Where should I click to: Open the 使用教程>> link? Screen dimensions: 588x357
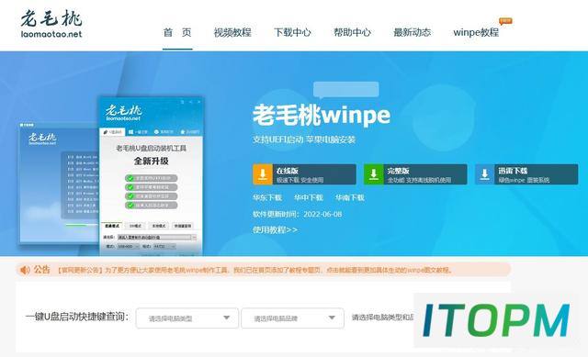pos(275,229)
